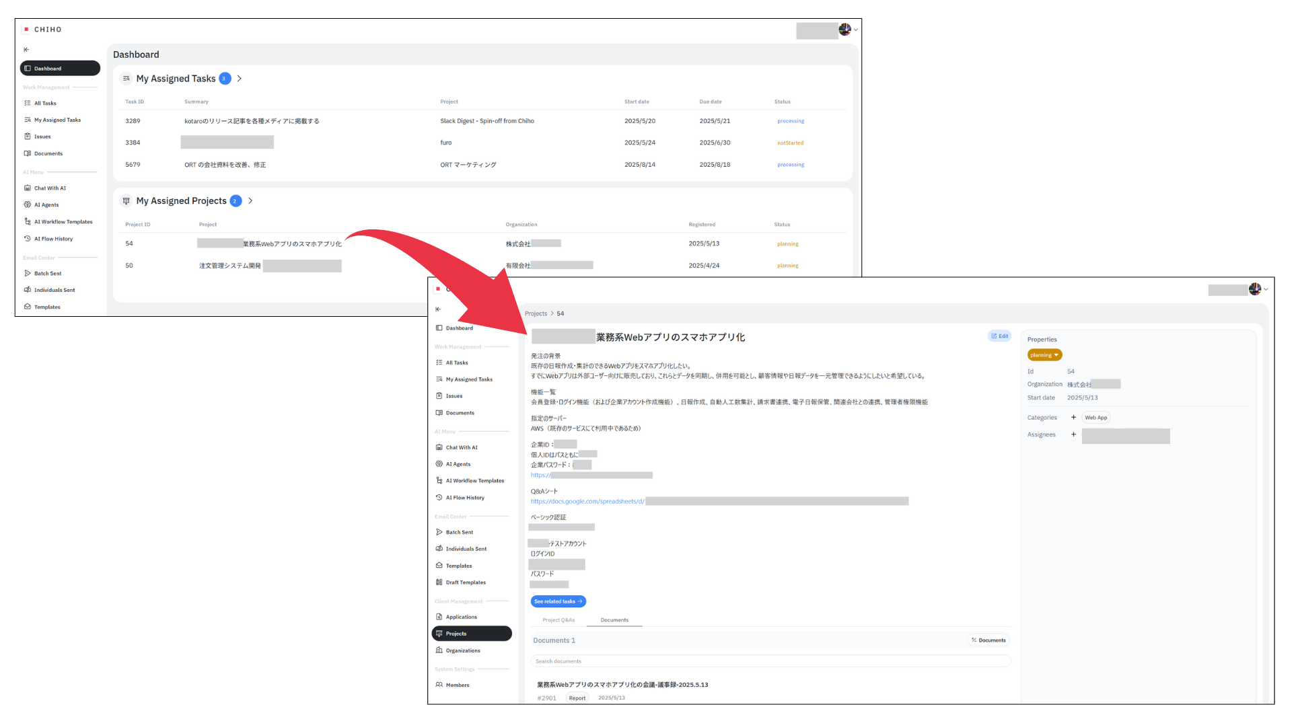
Task: Click the Organizations icon in the sidebar
Action: click(439, 650)
